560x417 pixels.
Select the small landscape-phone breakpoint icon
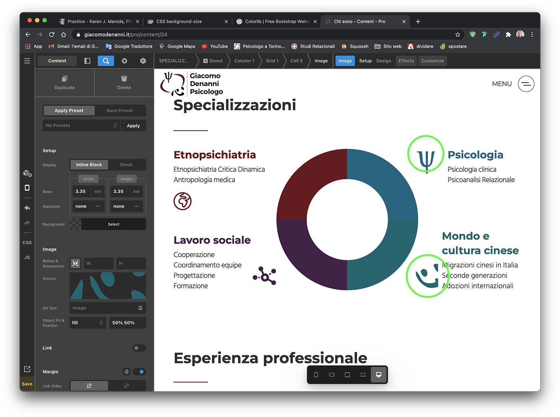point(332,375)
